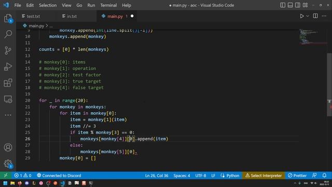Open the Manage gear icon
332x187 pixels.
click(8, 164)
